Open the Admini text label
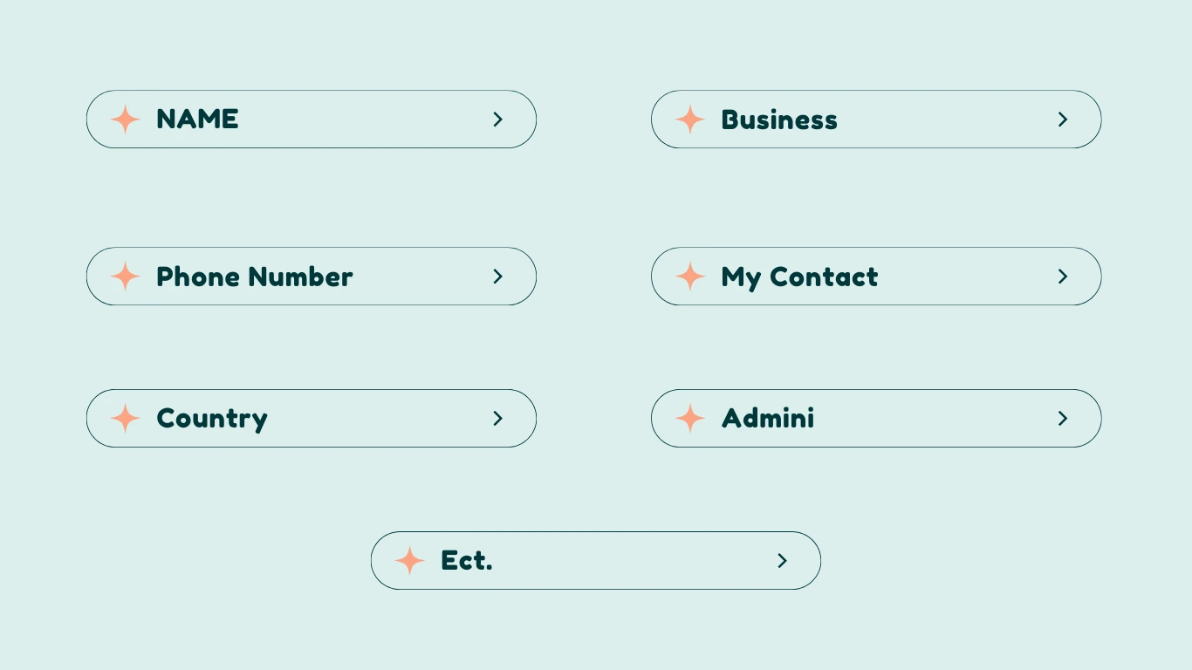The image size is (1192, 670). tap(767, 419)
